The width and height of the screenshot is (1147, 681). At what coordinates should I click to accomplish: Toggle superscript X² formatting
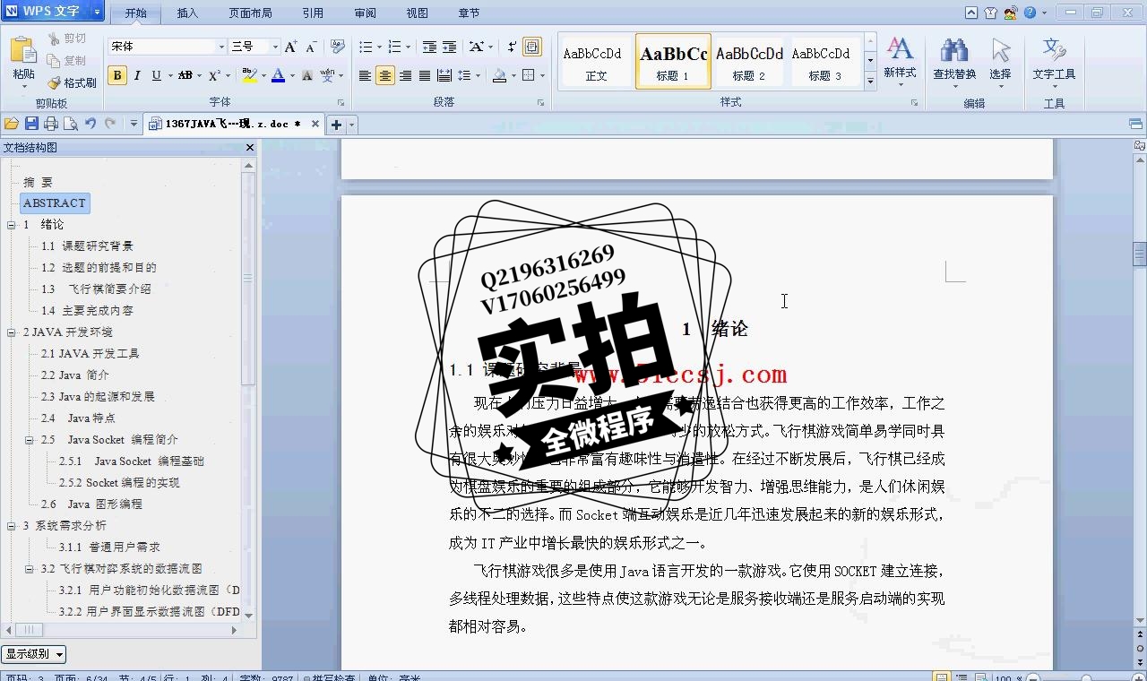(x=214, y=75)
